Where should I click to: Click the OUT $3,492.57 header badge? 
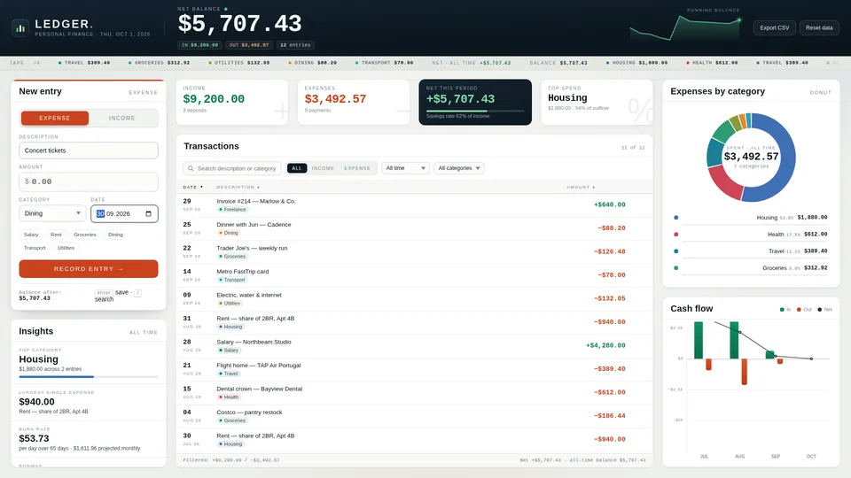click(x=248, y=45)
